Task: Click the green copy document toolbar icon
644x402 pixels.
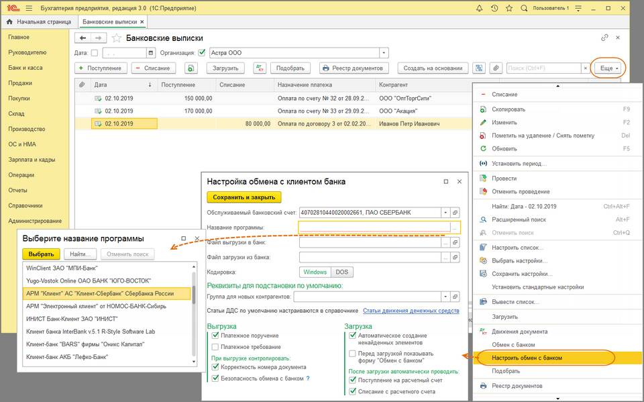Action: tap(191, 68)
